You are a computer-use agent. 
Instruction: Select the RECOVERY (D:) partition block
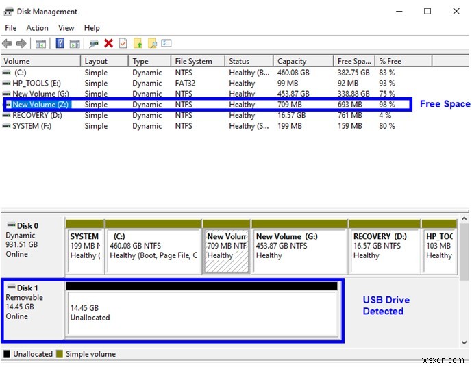point(384,246)
